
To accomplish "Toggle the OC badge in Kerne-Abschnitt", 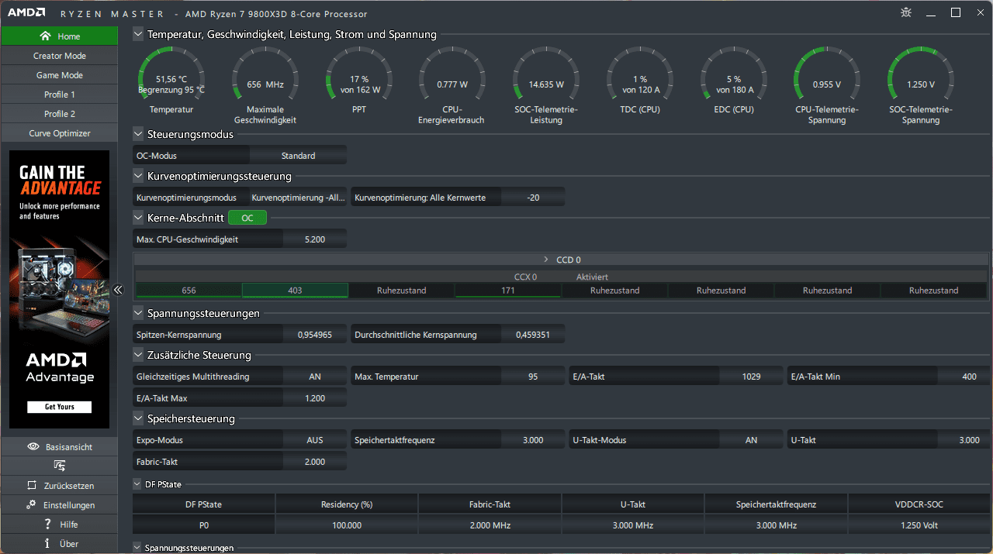I will tap(247, 218).
